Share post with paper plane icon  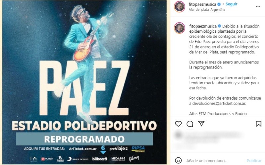(x=201, y=124)
